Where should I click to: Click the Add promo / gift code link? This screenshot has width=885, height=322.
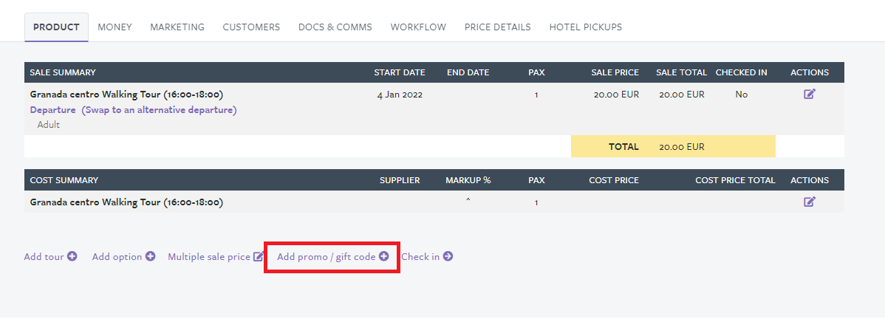327,256
